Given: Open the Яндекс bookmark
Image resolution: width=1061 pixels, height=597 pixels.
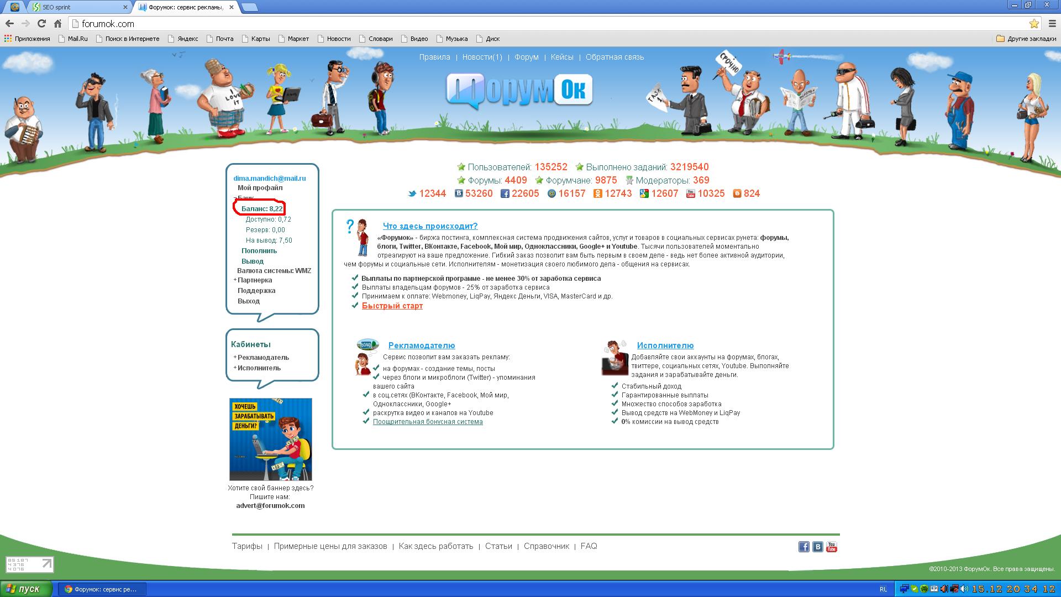Looking at the screenshot, I should point(183,39).
